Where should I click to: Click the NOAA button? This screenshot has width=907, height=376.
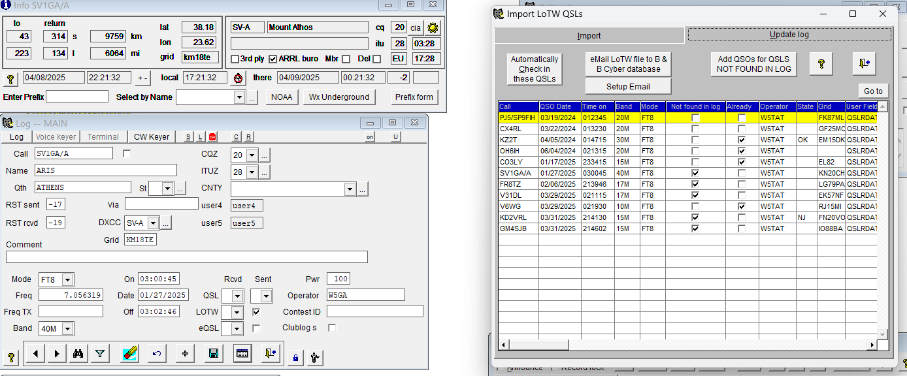pos(282,97)
